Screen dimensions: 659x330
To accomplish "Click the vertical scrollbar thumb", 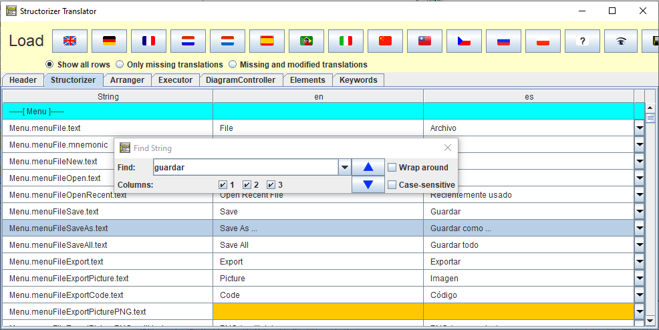I will pos(650,118).
